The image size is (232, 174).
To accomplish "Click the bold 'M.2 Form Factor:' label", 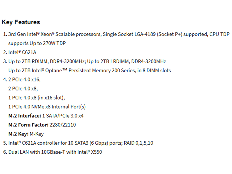I will click(x=28, y=125).
